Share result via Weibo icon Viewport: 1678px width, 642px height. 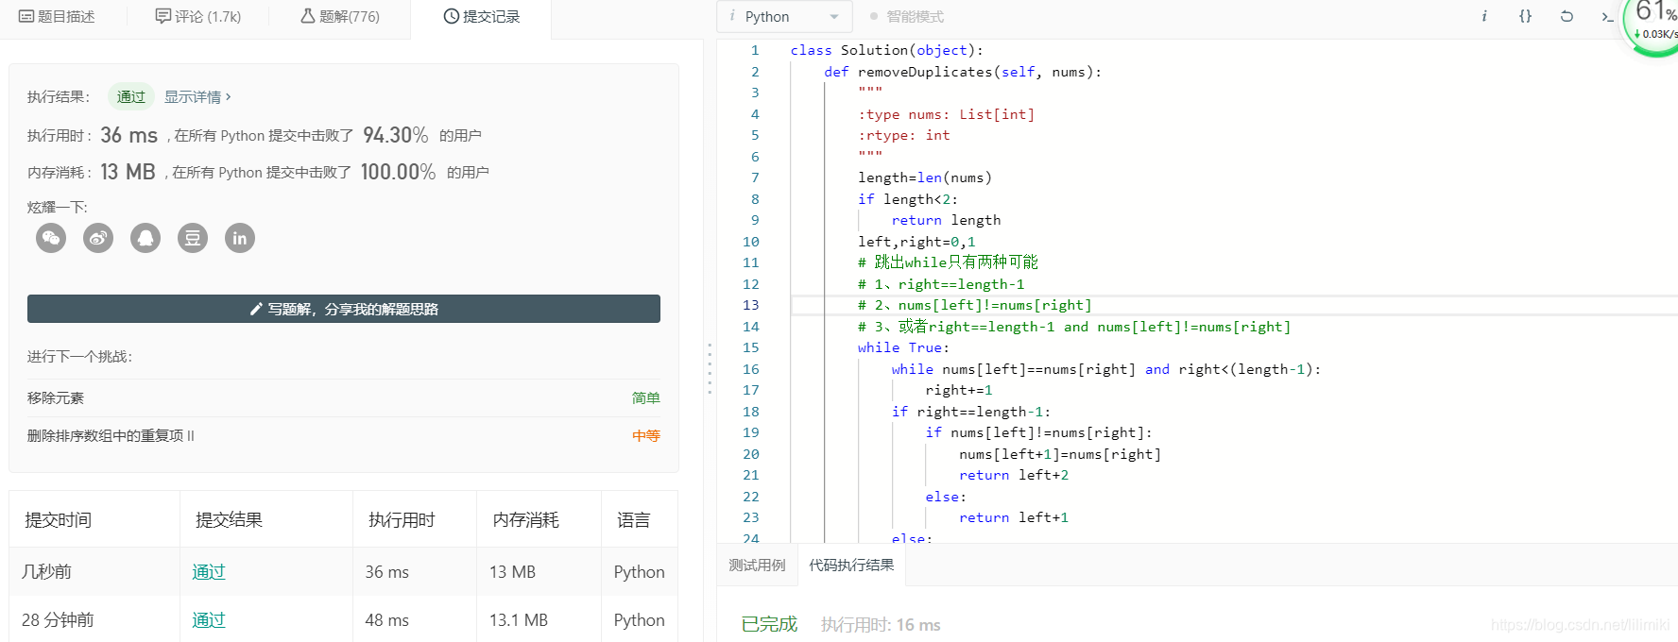click(98, 238)
